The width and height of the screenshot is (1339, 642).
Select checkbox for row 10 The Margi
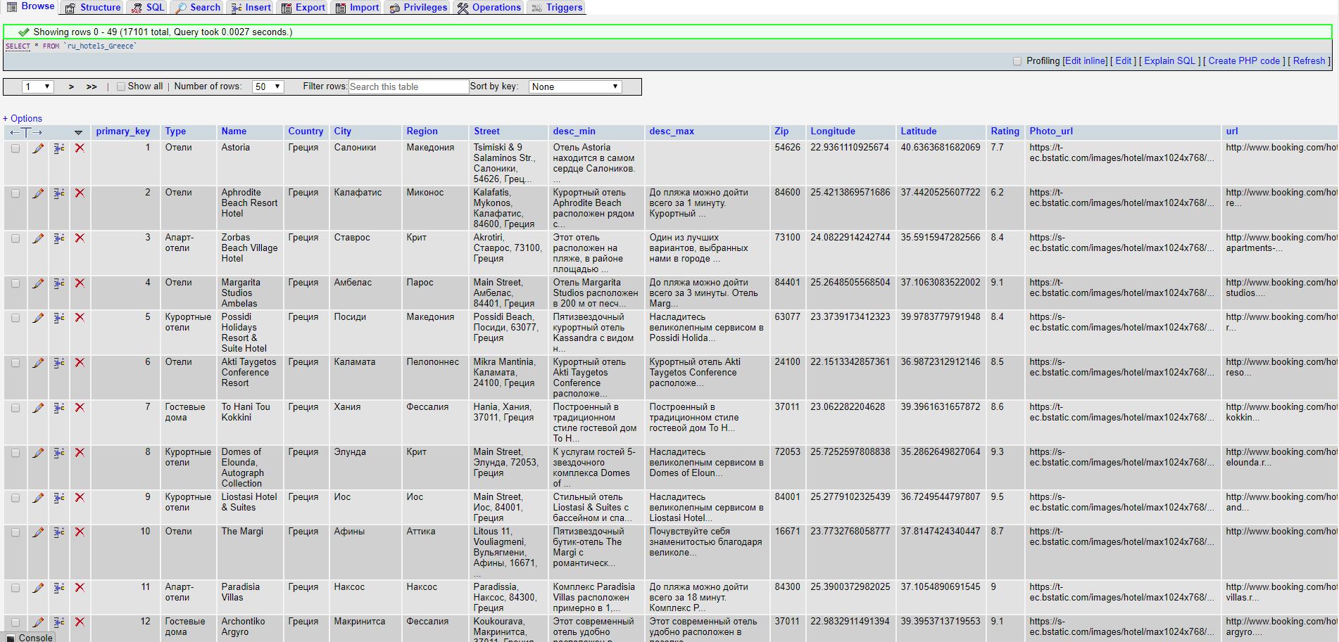coord(15,532)
